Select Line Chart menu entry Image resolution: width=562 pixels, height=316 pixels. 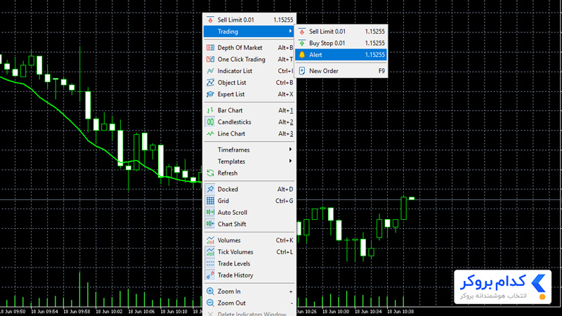249,133
